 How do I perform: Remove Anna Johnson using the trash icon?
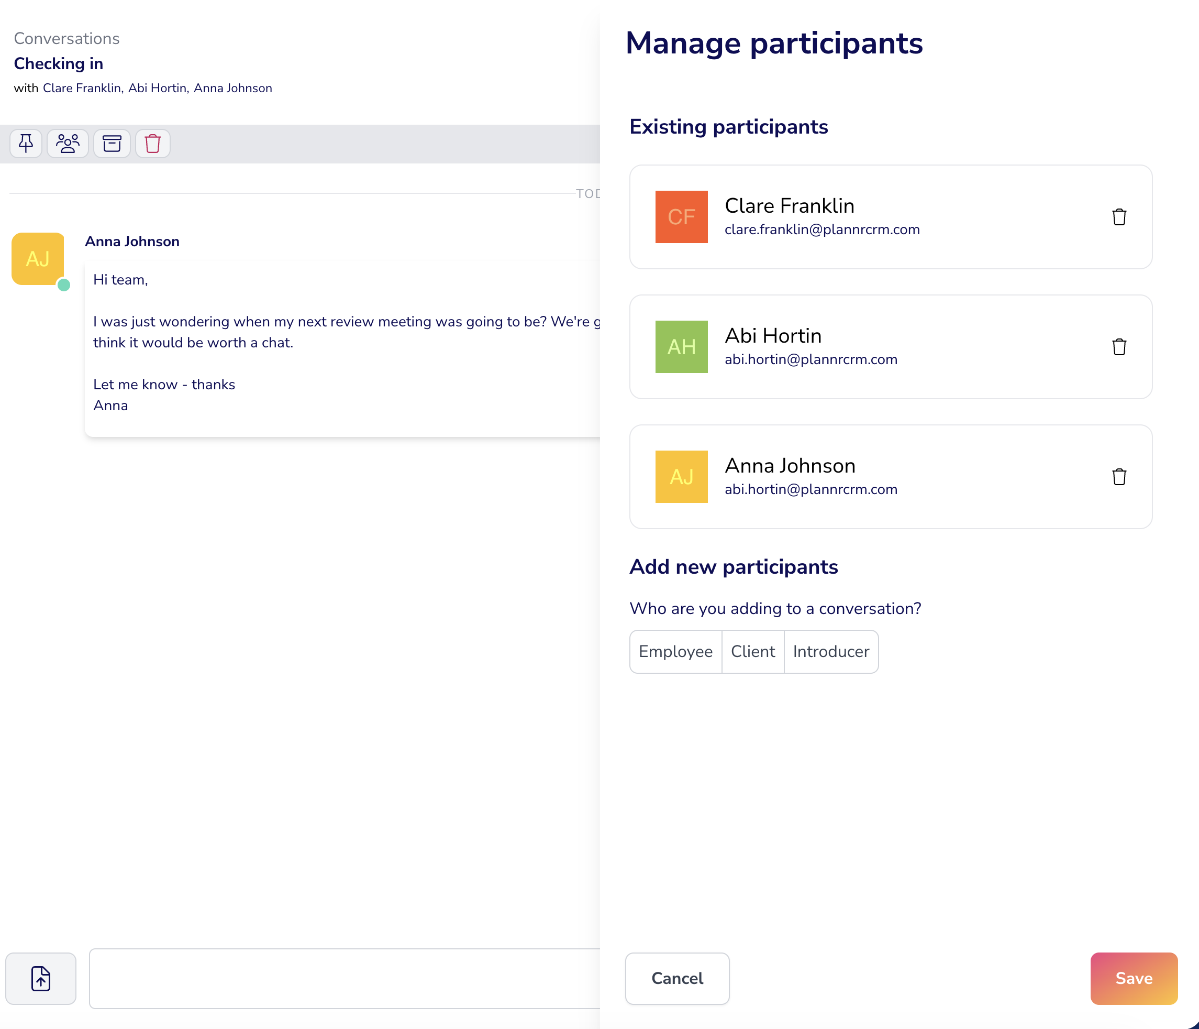click(x=1119, y=477)
